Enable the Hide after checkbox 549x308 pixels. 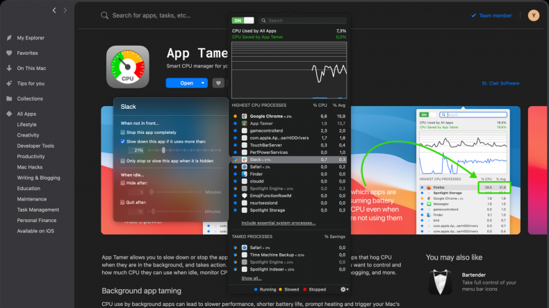[x=122, y=183]
